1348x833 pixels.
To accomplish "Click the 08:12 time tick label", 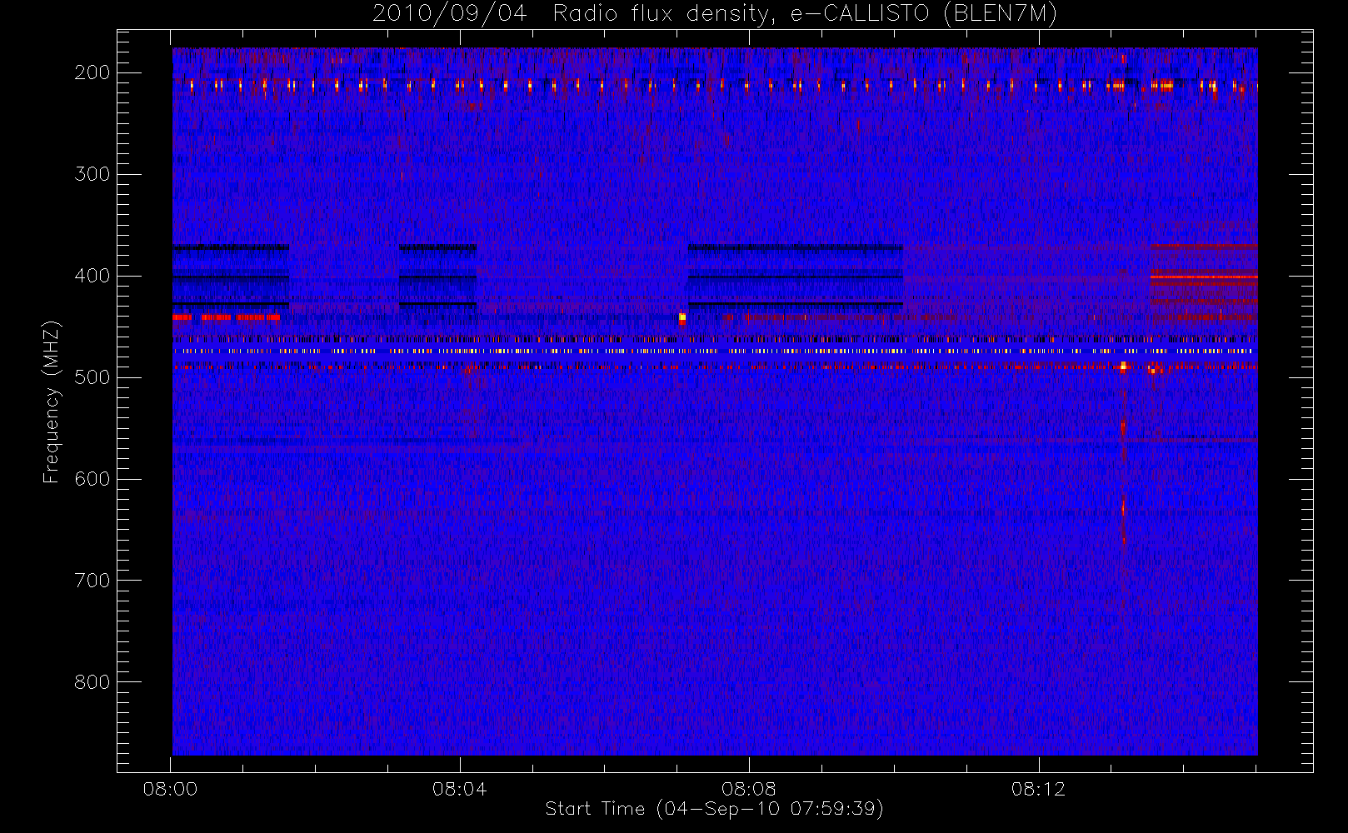I will [x=1038, y=789].
